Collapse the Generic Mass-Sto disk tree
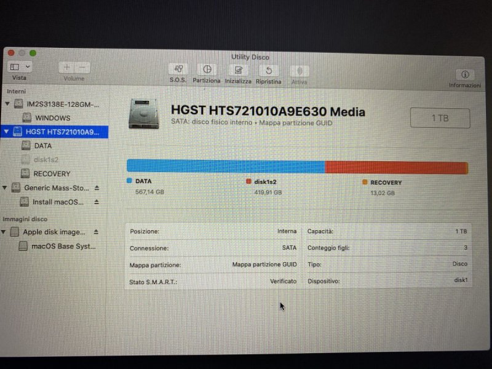The width and height of the screenshot is (492, 369). pyautogui.click(x=5, y=188)
